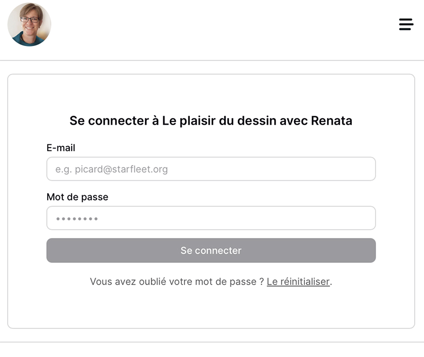Show site navigation with the top-right icon
Image resolution: width=424 pixels, height=357 pixels.
406,24
